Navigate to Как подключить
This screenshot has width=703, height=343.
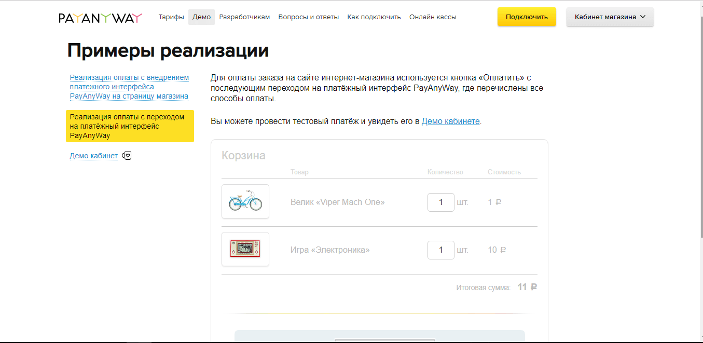[374, 17]
